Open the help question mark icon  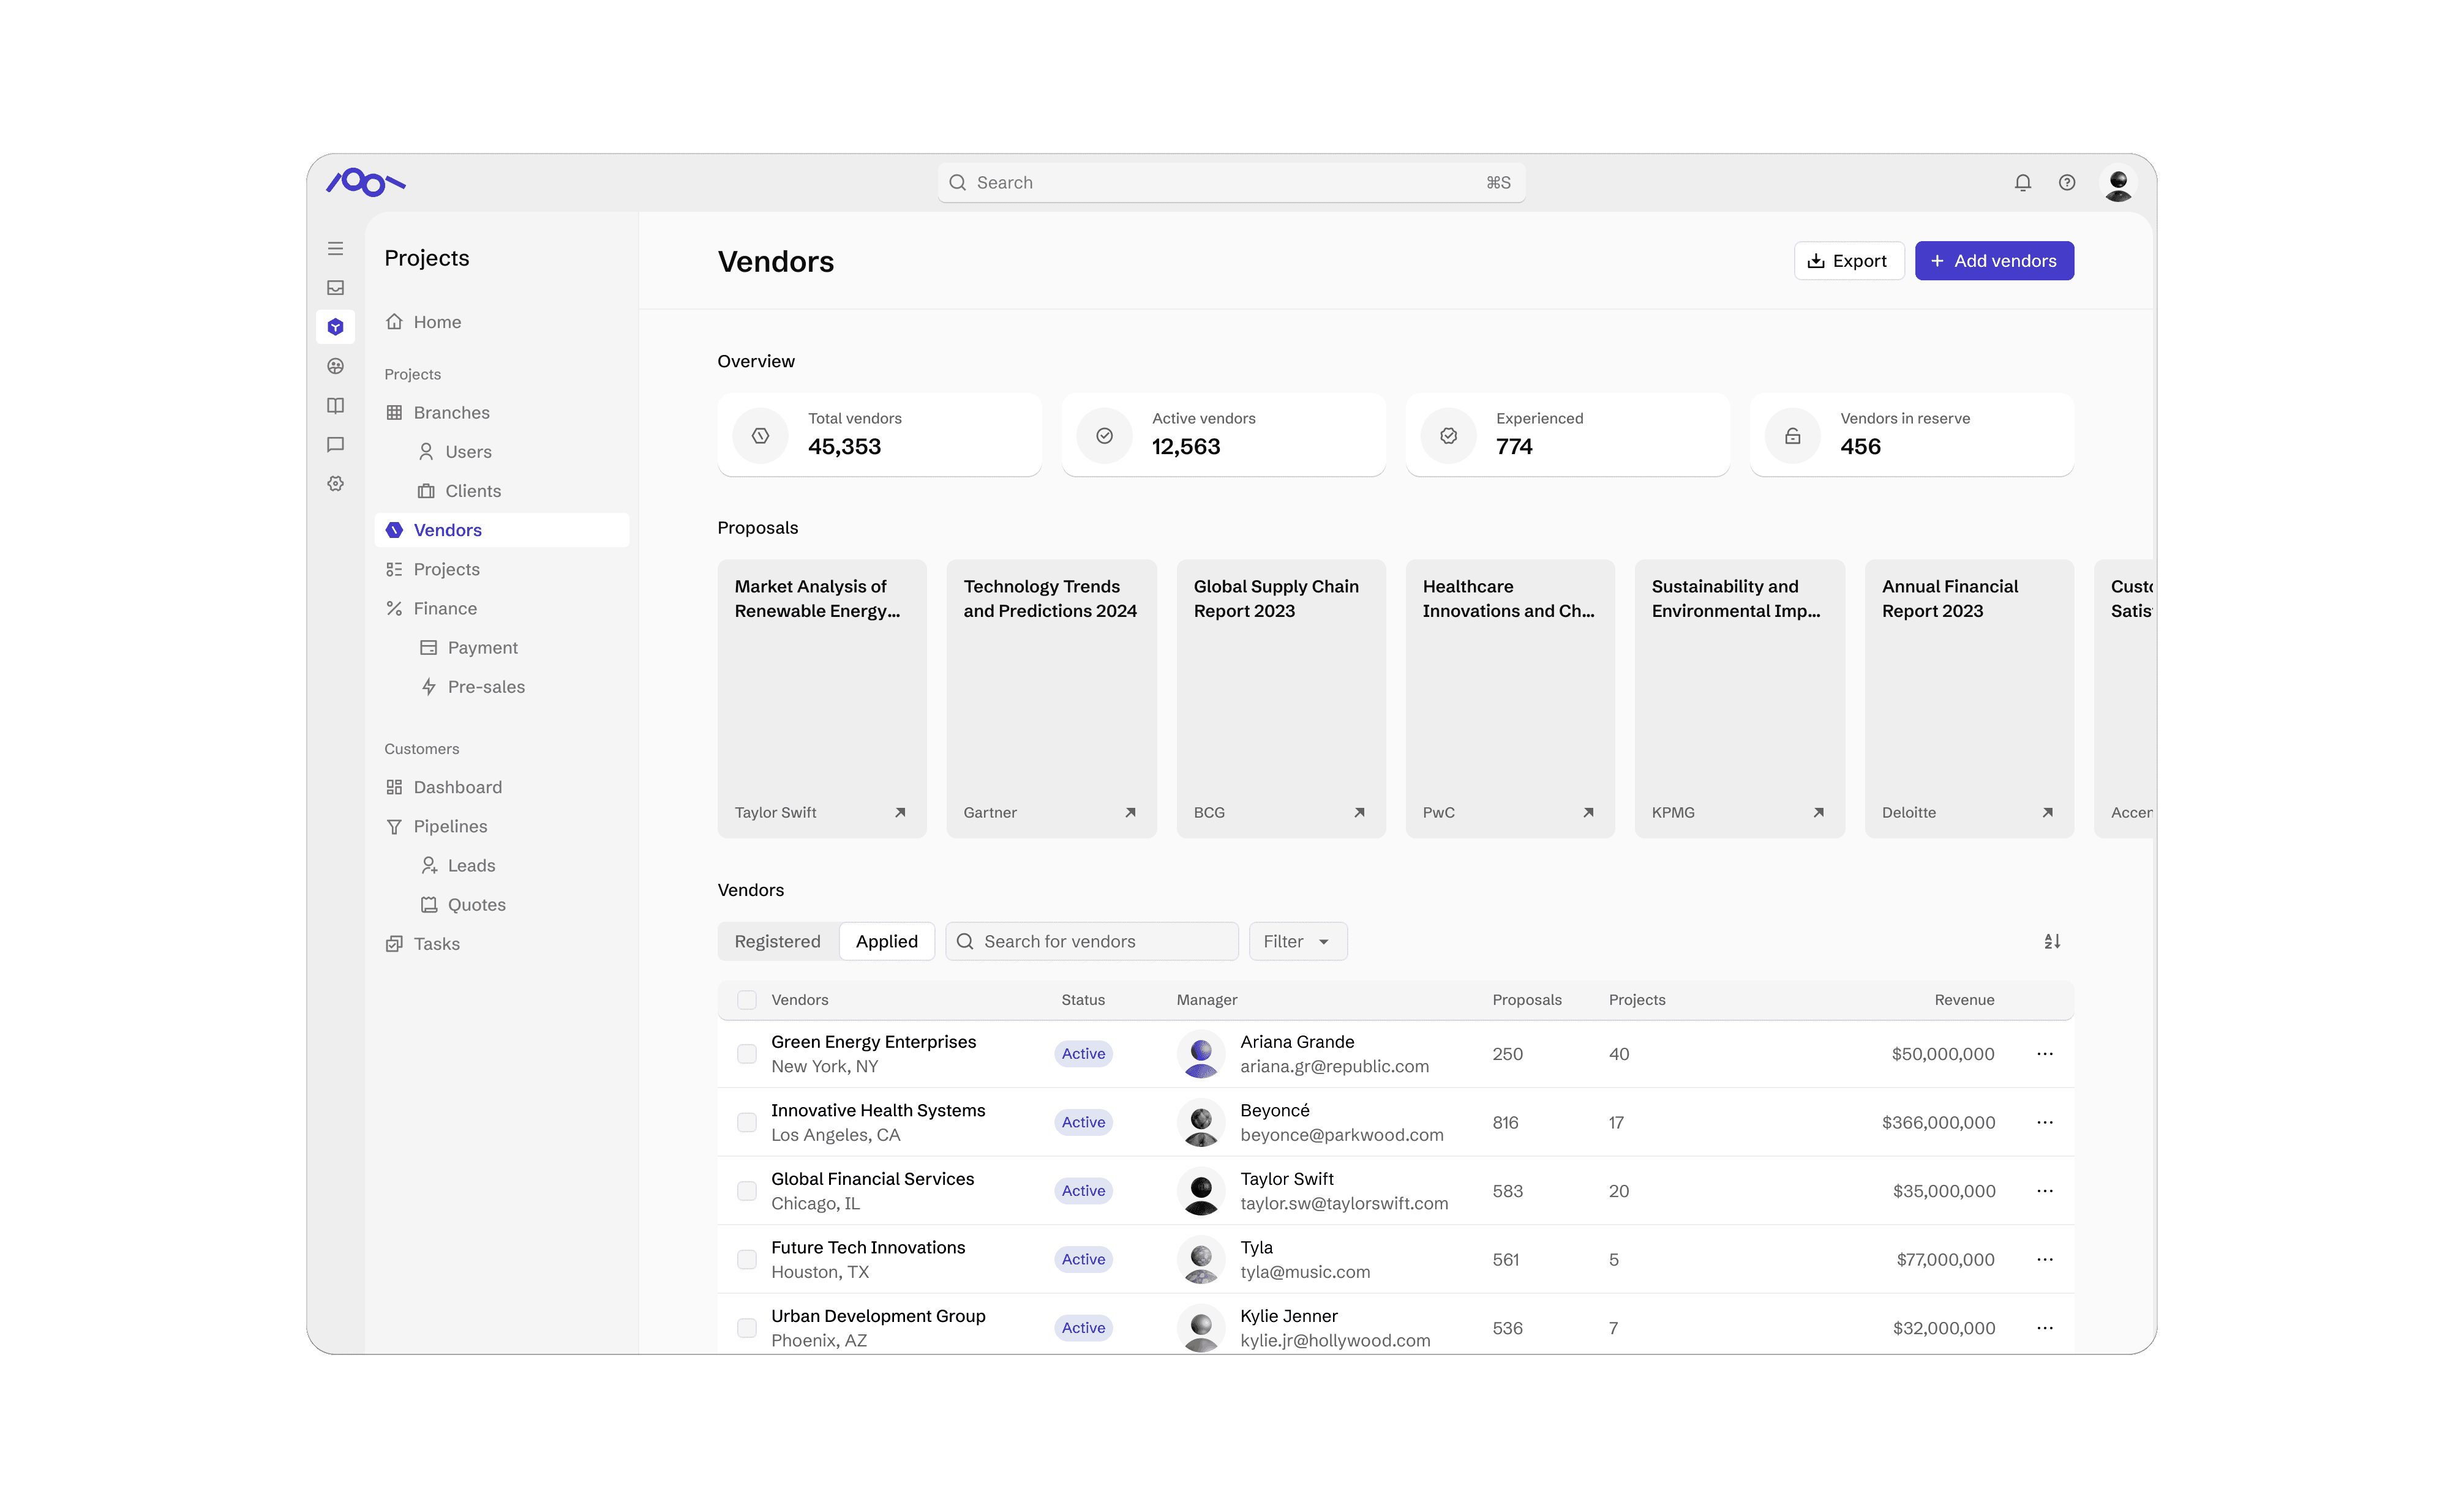click(2066, 183)
